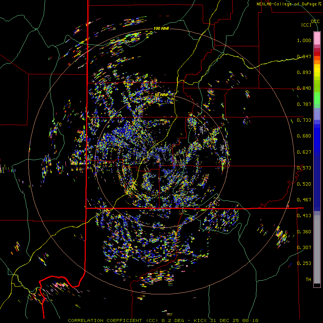The height and width of the screenshot is (323, 323).
Task: Click the 100 NMI range ring label
Action: 161,28
